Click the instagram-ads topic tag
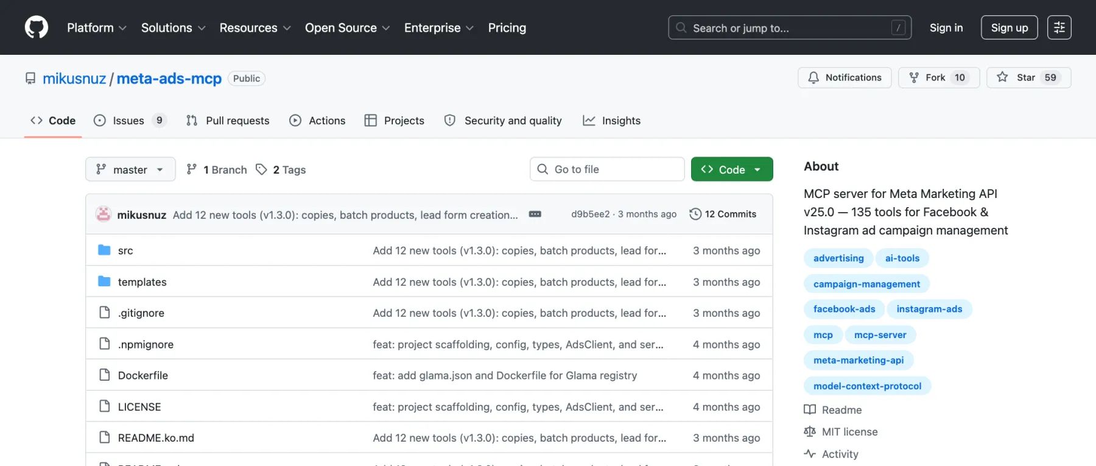 click(x=929, y=309)
